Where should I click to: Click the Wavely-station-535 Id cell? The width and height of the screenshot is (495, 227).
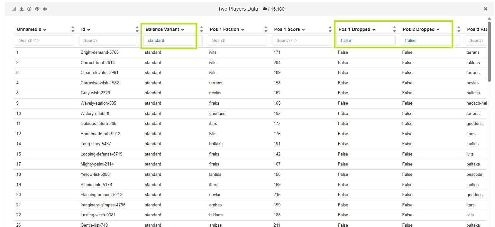pyautogui.click(x=98, y=103)
